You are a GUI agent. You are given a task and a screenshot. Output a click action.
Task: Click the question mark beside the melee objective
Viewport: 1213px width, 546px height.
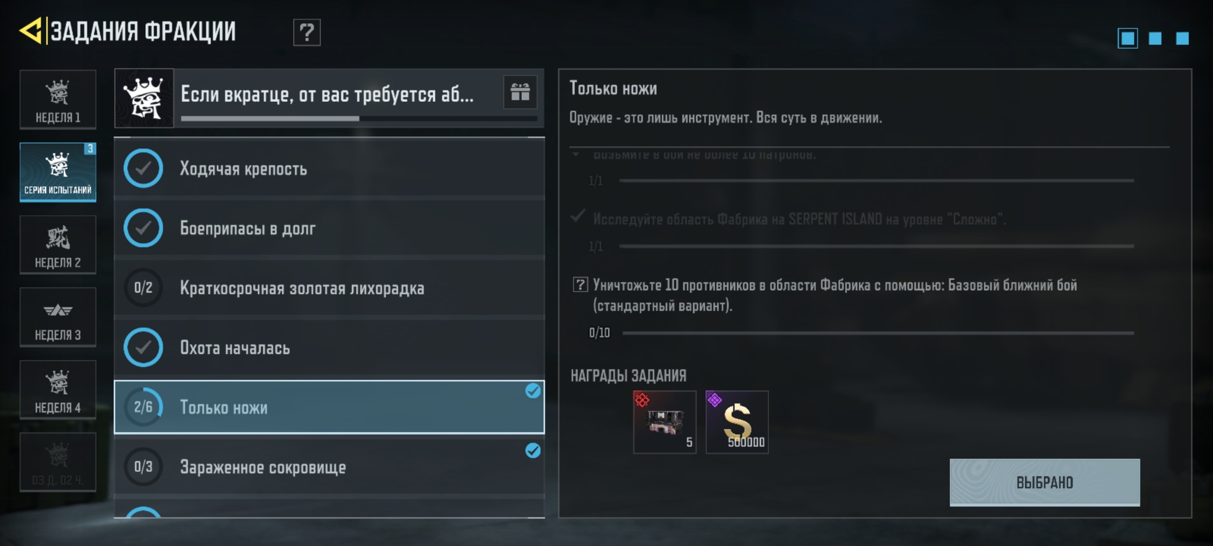tap(580, 285)
